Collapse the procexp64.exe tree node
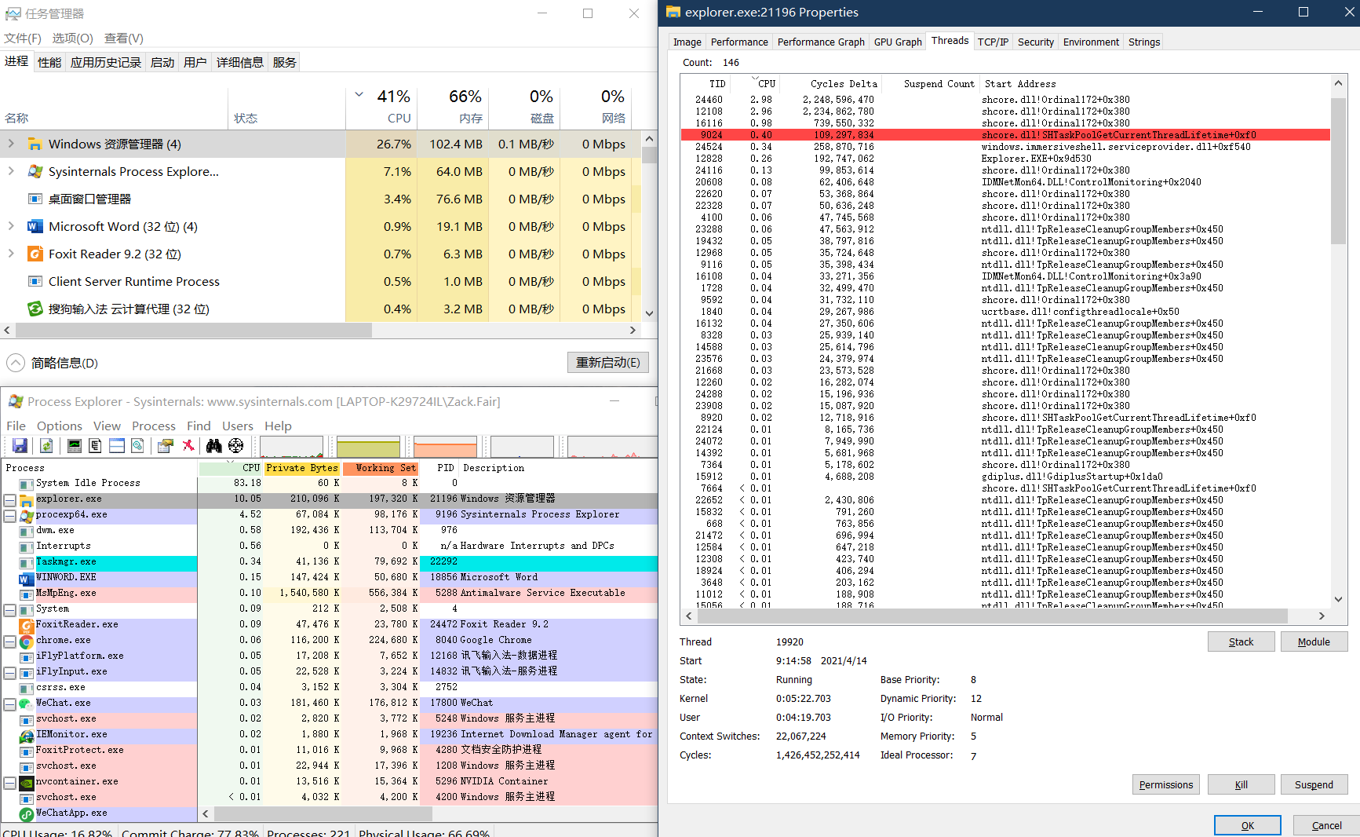The width and height of the screenshot is (1360, 837). coord(10,515)
